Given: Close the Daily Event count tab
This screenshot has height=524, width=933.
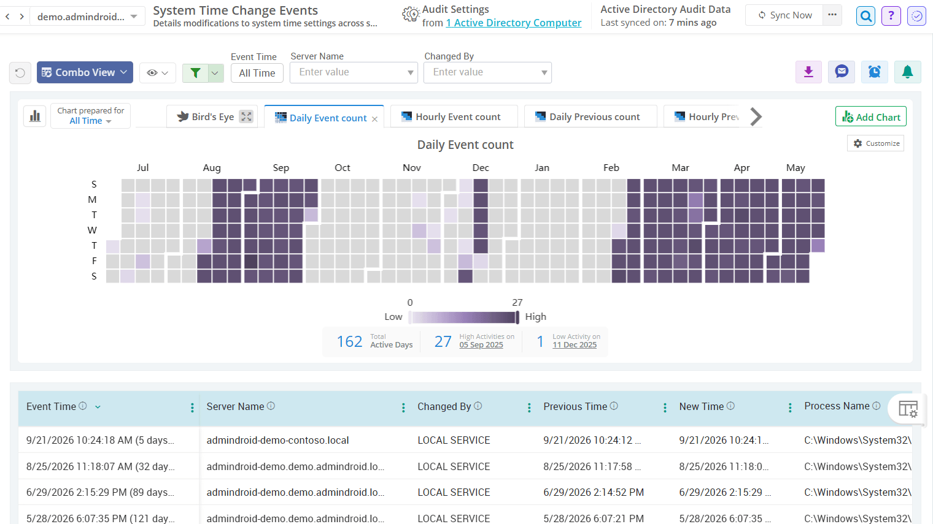Looking at the screenshot, I should 374,119.
